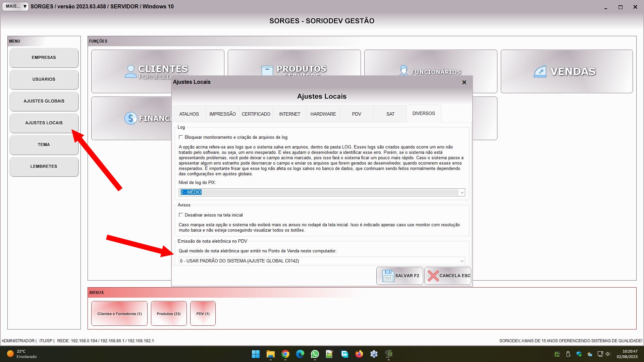Click the volume icon in system tray

[608, 354]
